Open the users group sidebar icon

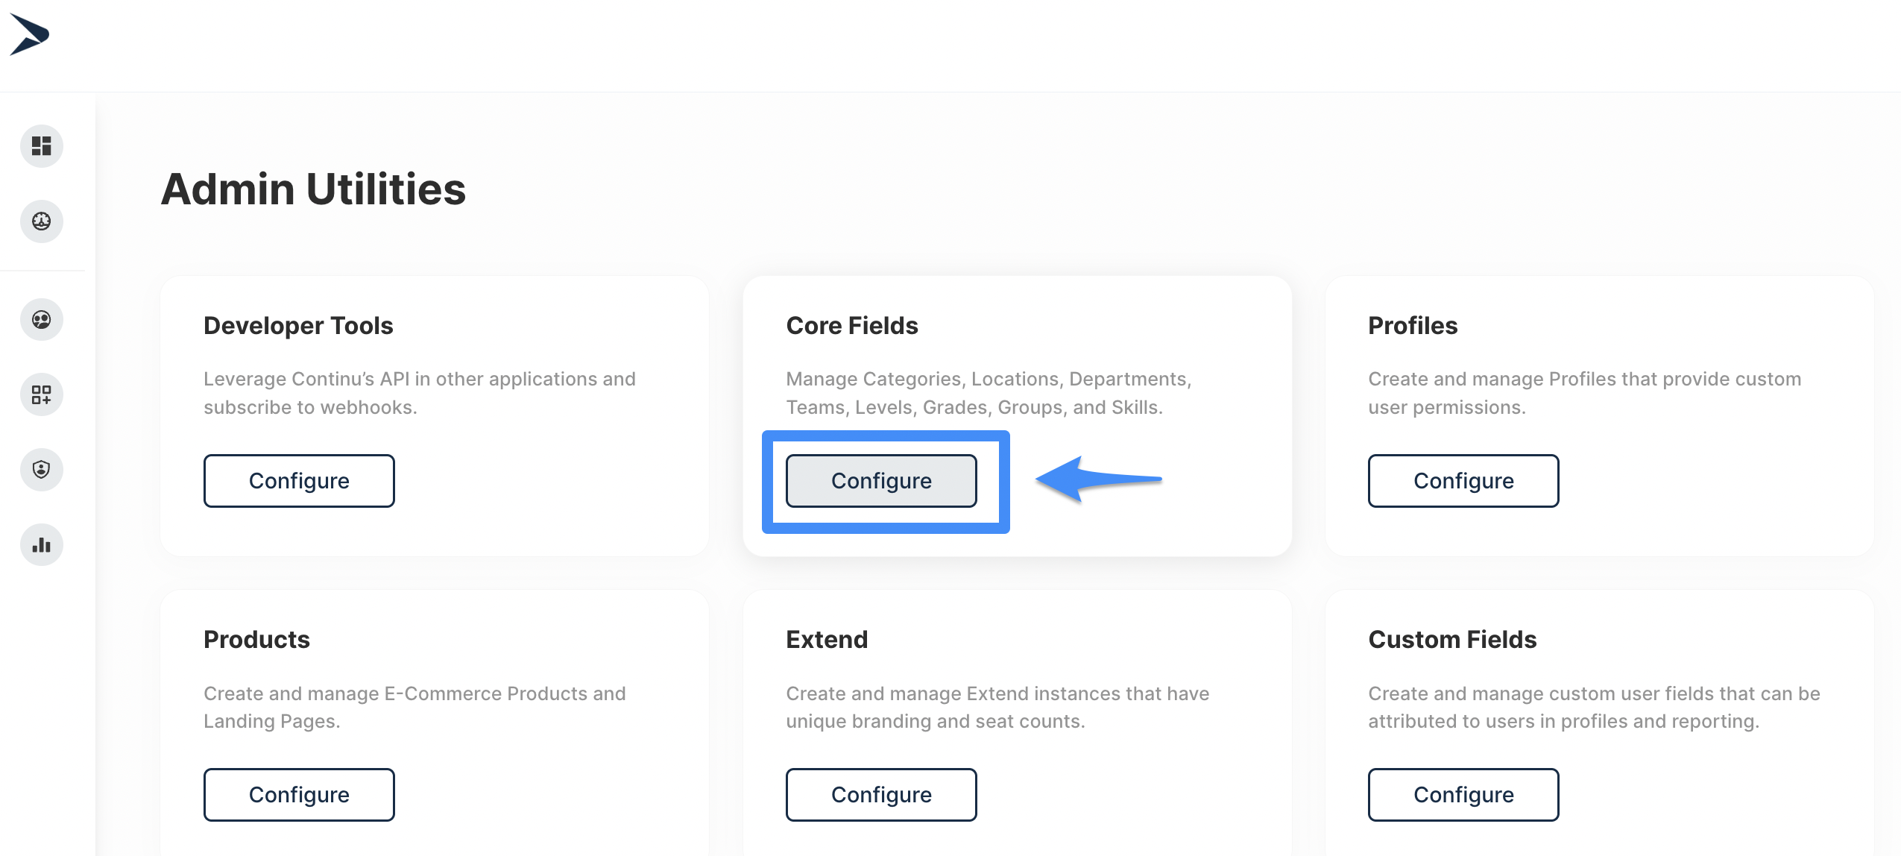tap(42, 320)
